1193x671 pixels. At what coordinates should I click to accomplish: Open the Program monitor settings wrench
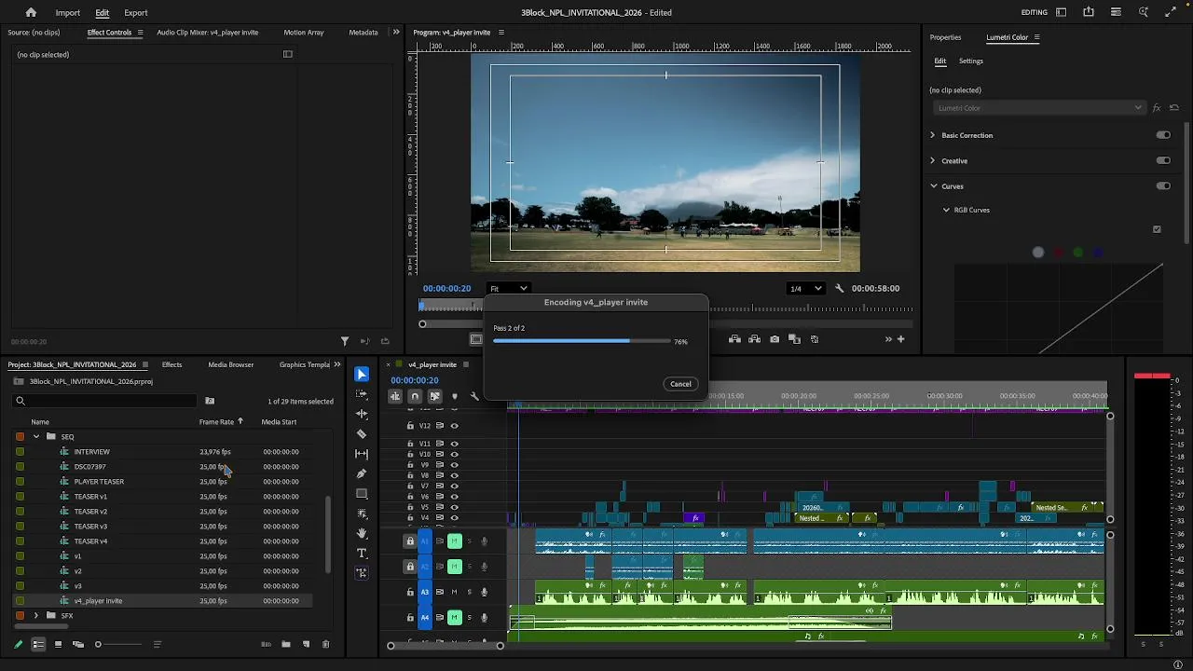click(840, 289)
